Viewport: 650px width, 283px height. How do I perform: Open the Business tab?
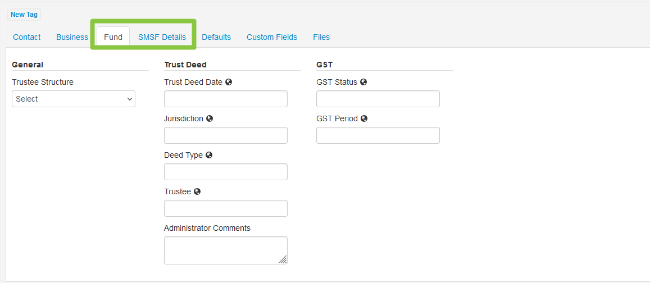click(72, 37)
